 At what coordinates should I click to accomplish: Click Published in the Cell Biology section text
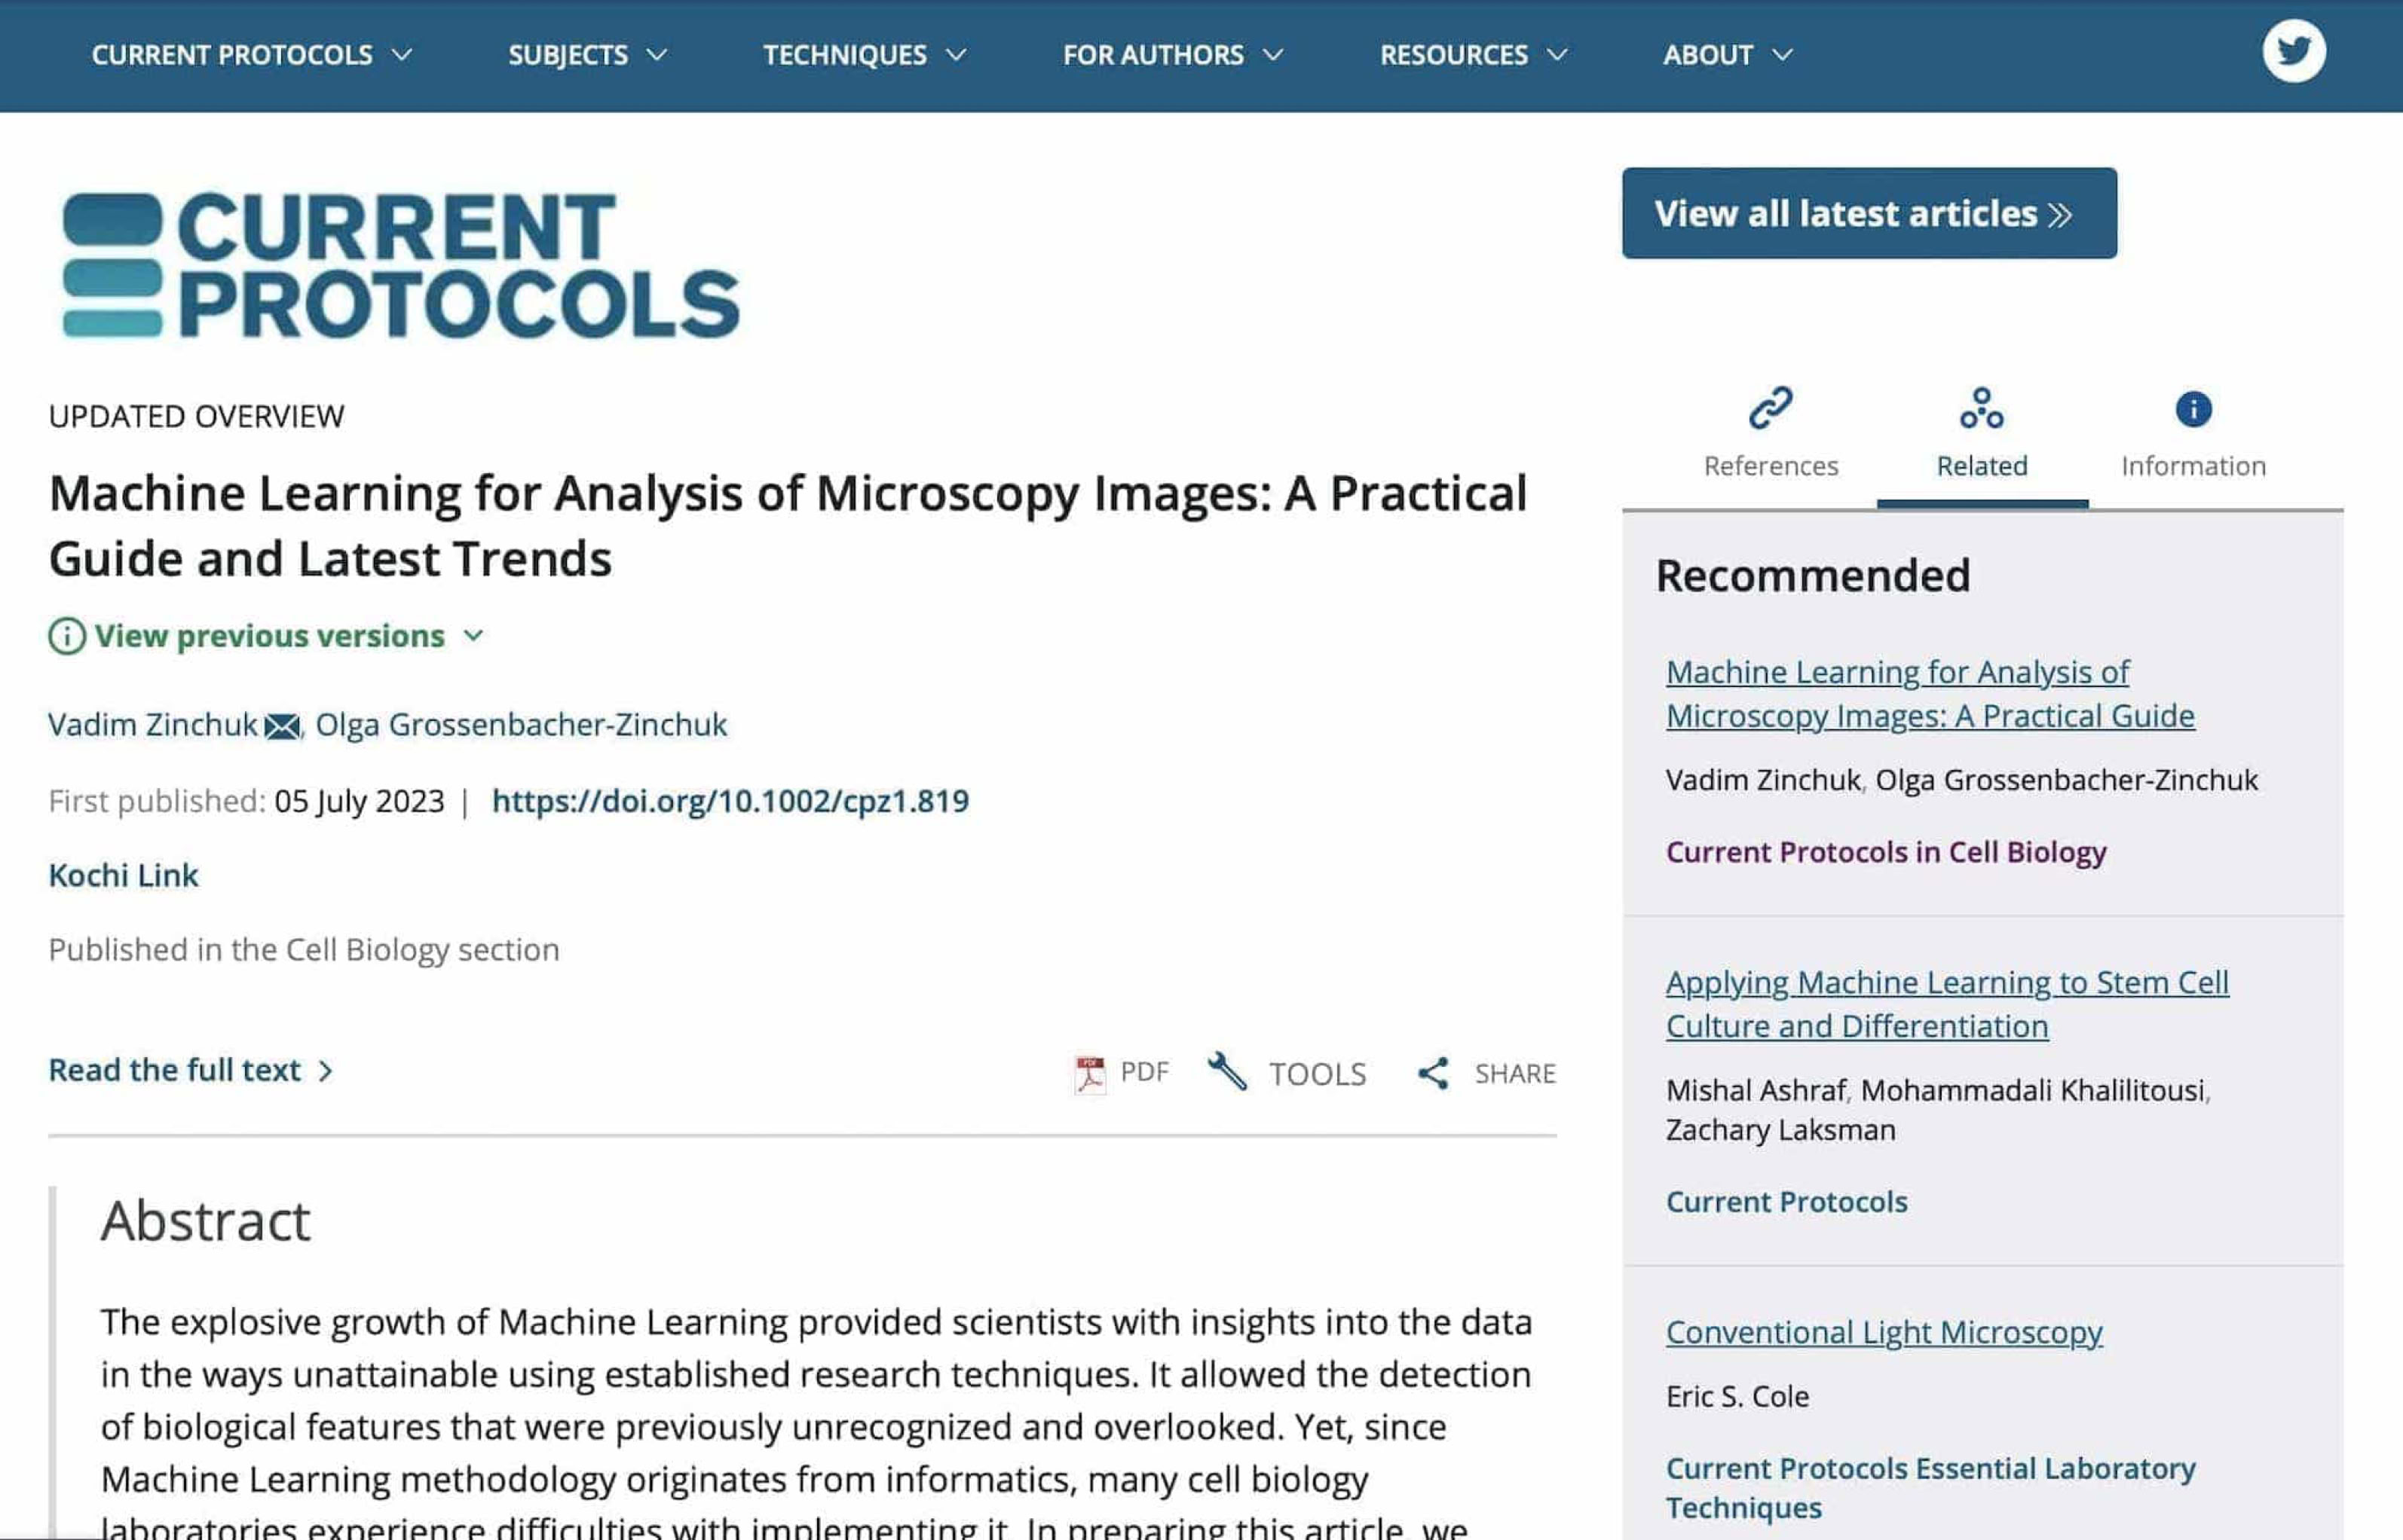pyautogui.click(x=304, y=950)
